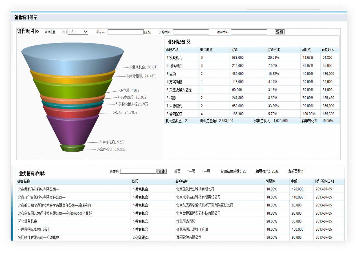Click funnel label 5-关键决策人搞定, 9万
The width and height of the screenshot is (361, 253).
tap(131, 104)
